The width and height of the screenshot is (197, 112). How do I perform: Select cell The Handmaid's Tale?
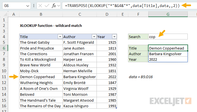[41, 100]
